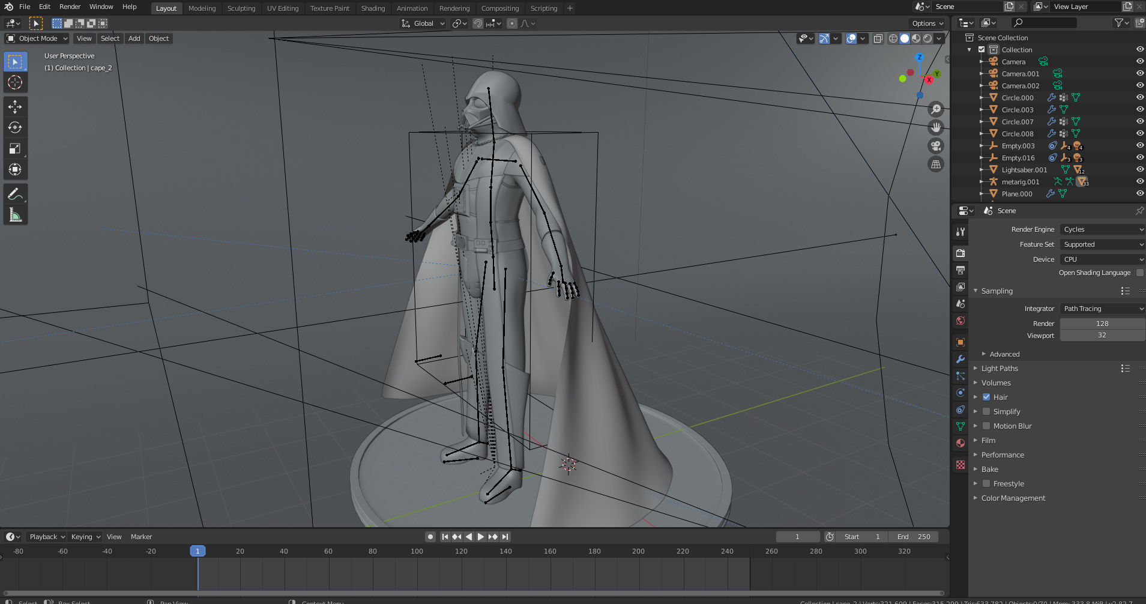Activate the Rotate tool

15,128
